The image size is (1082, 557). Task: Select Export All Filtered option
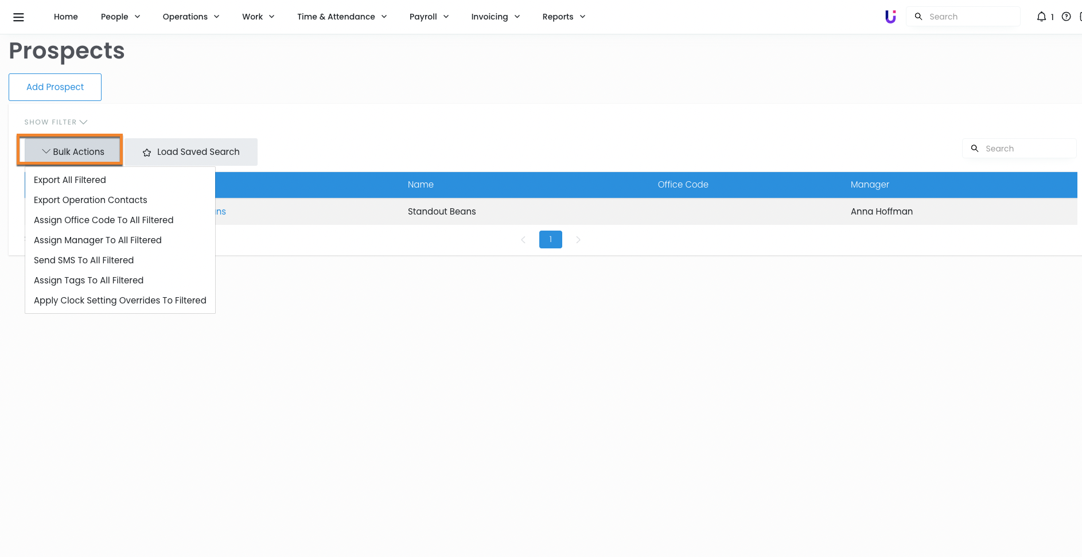[x=70, y=180]
